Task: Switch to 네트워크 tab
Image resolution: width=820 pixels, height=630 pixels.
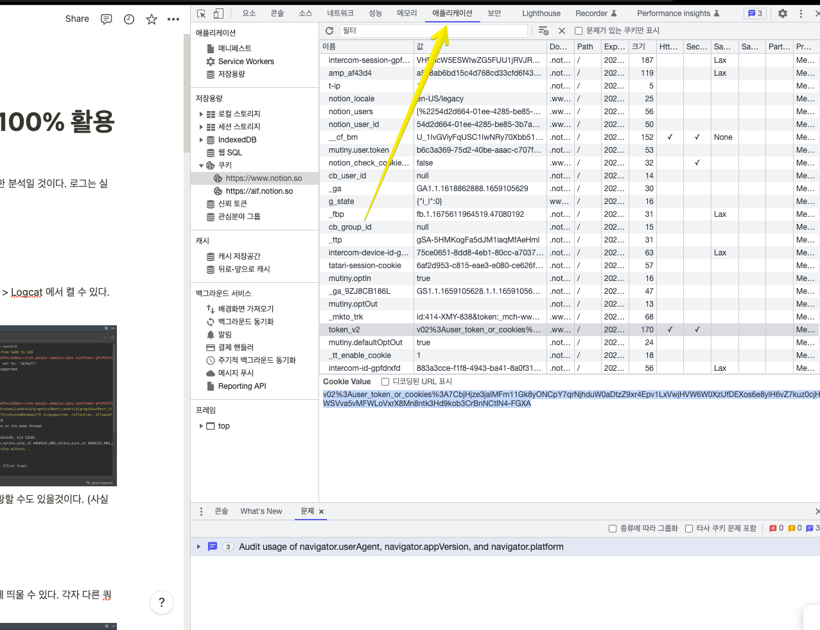Action: [340, 13]
